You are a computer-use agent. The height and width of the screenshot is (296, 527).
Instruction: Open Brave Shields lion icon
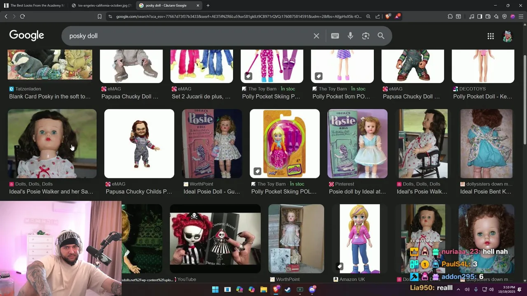(x=387, y=16)
